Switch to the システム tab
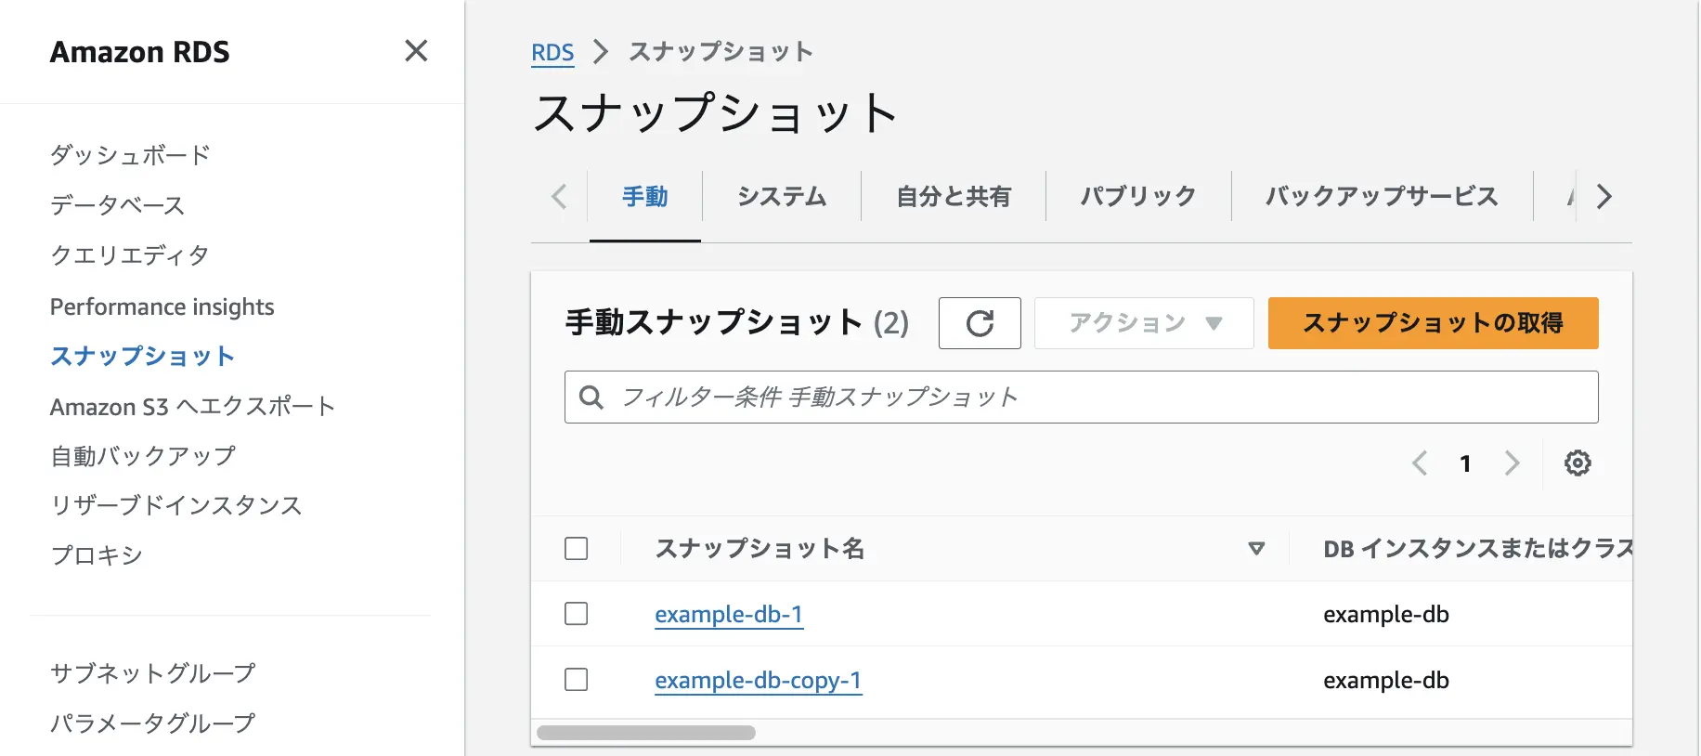The image size is (1701, 756). point(781,197)
